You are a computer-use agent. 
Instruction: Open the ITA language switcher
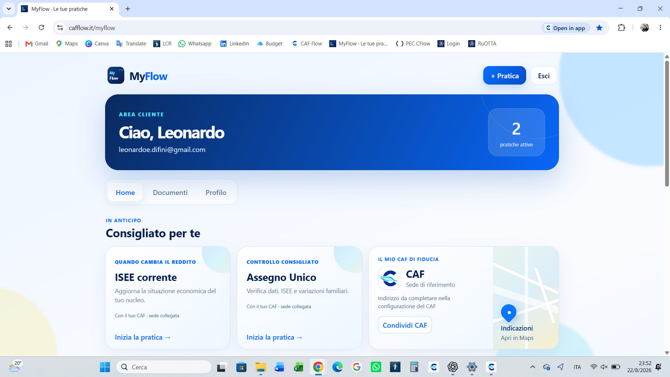577,367
